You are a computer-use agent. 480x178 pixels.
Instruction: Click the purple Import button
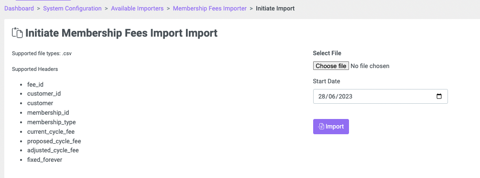[331, 127]
